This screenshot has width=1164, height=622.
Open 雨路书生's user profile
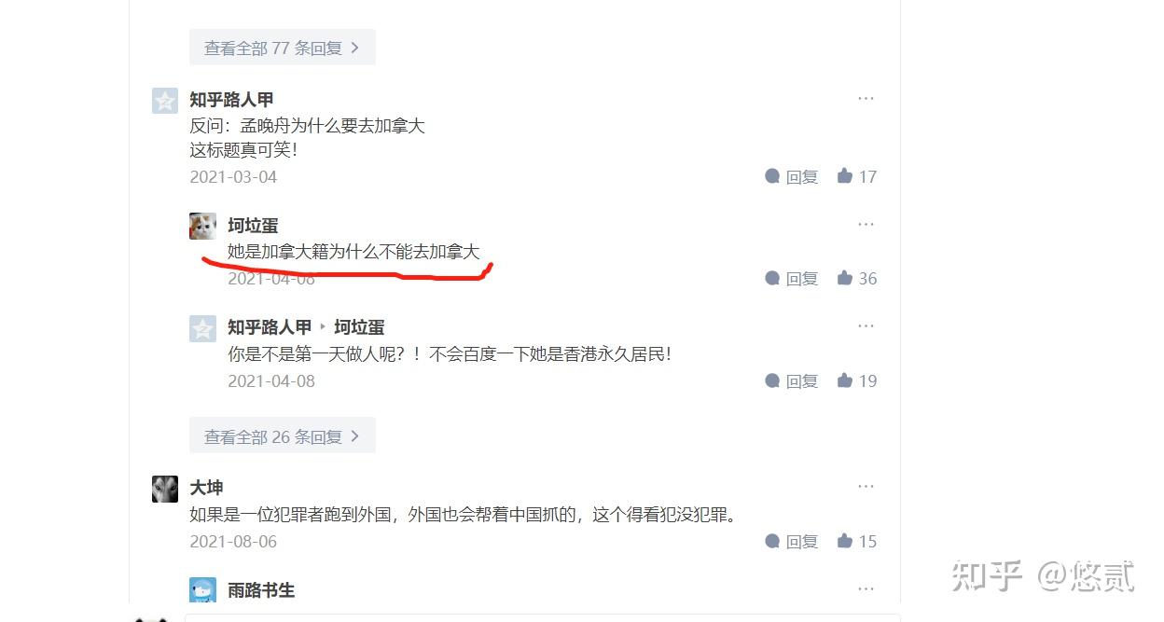(x=261, y=590)
